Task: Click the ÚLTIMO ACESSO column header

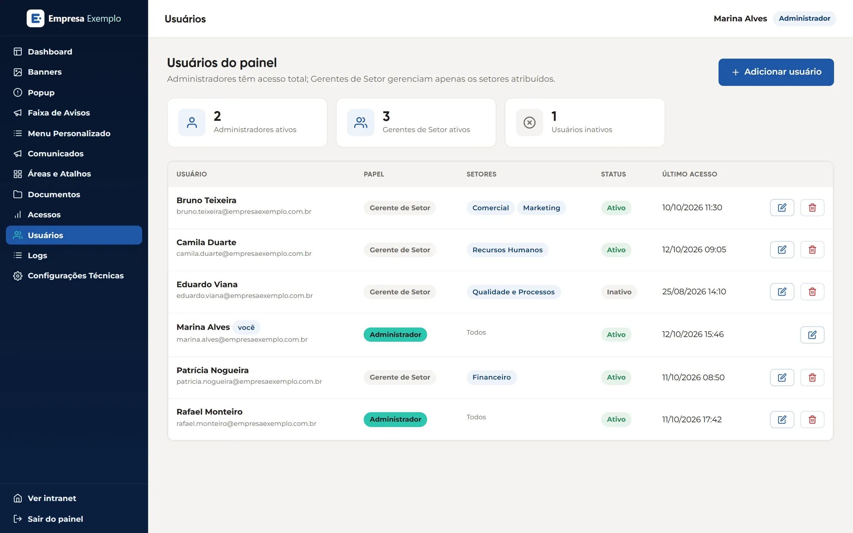Action: pyautogui.click(x=690, y=174)
